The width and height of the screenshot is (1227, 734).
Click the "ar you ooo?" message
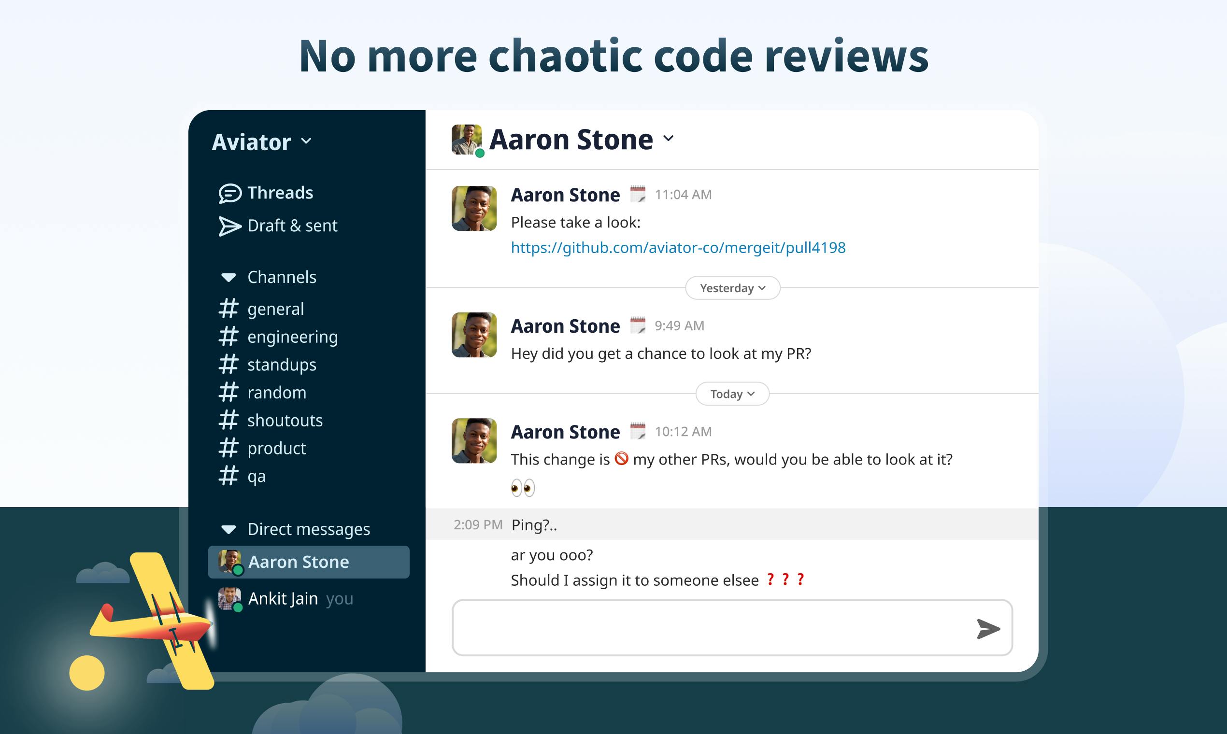pyautogui.click(x=552, y=555)
